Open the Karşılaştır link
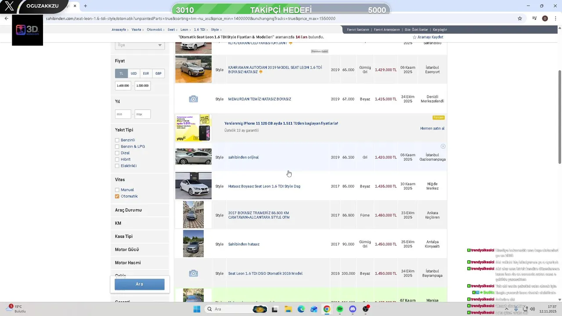The image size is (562, 316). pyautogui.click(x=440, y=29)
